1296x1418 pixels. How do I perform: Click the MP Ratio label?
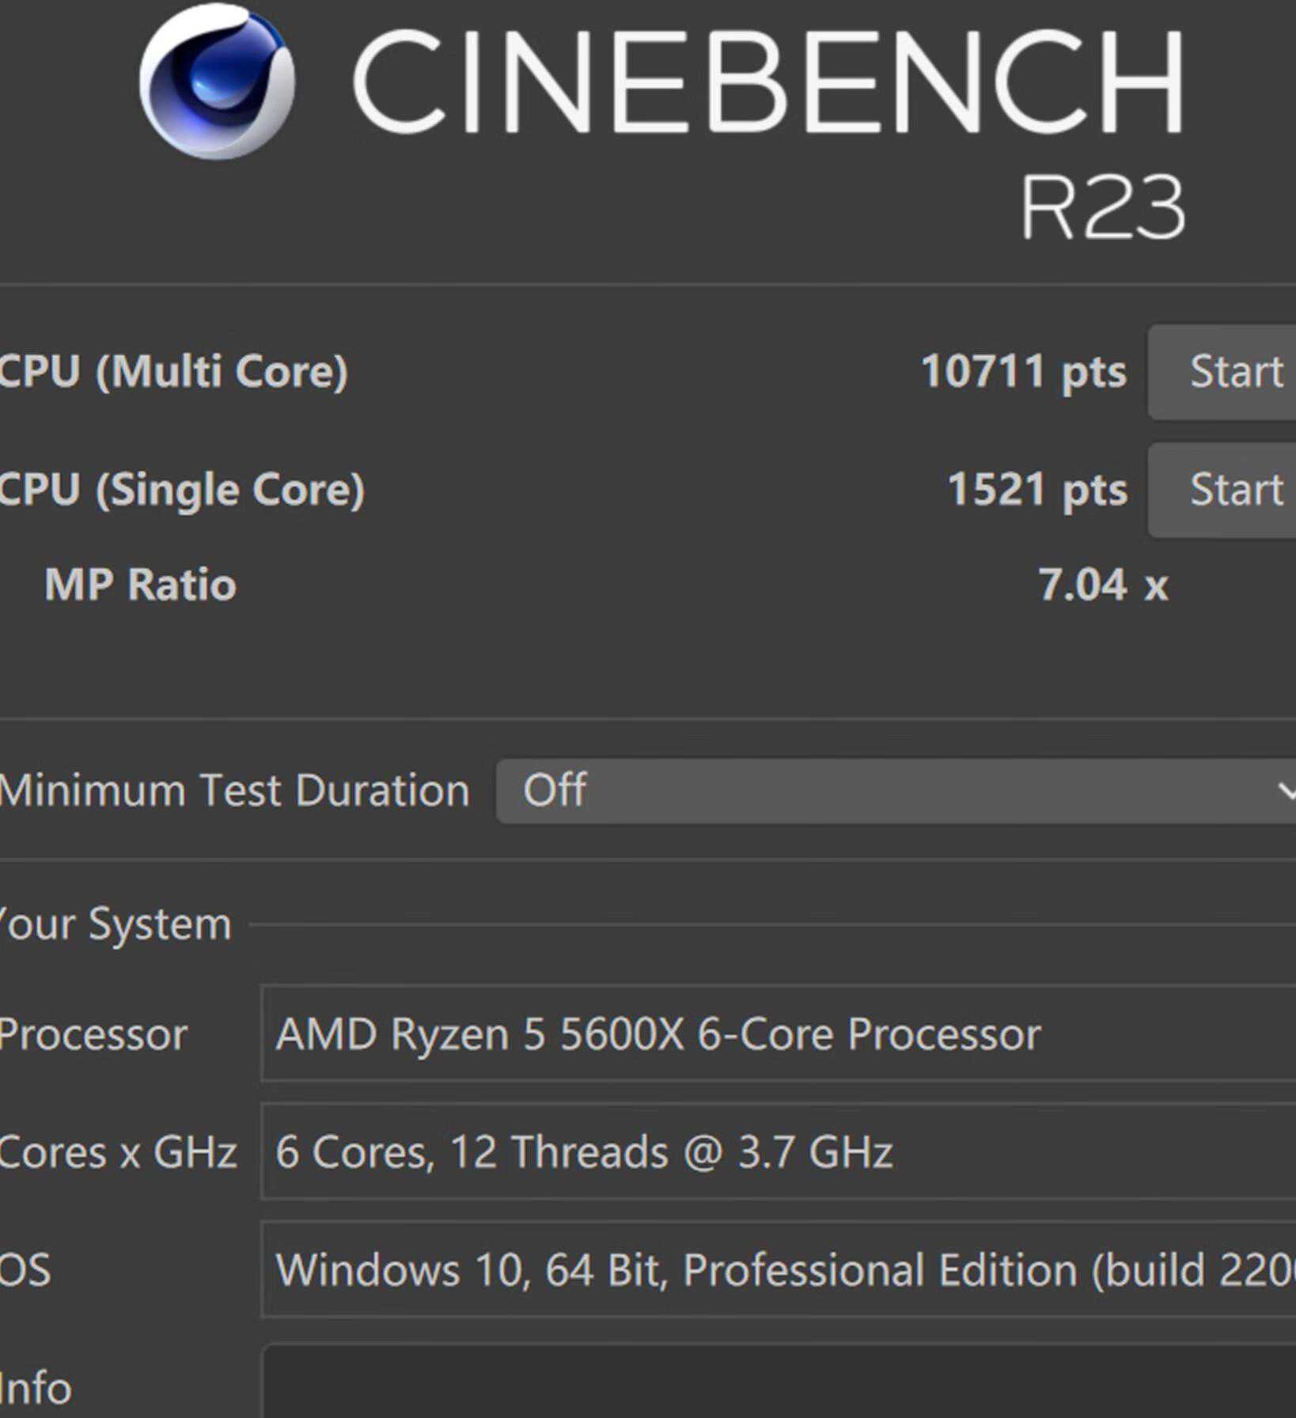point(140,586)
